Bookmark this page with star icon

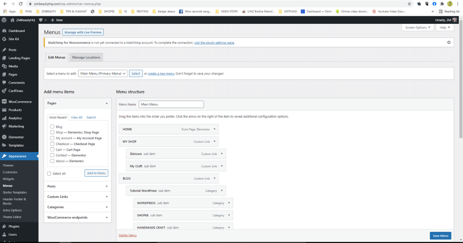point(409,3)
